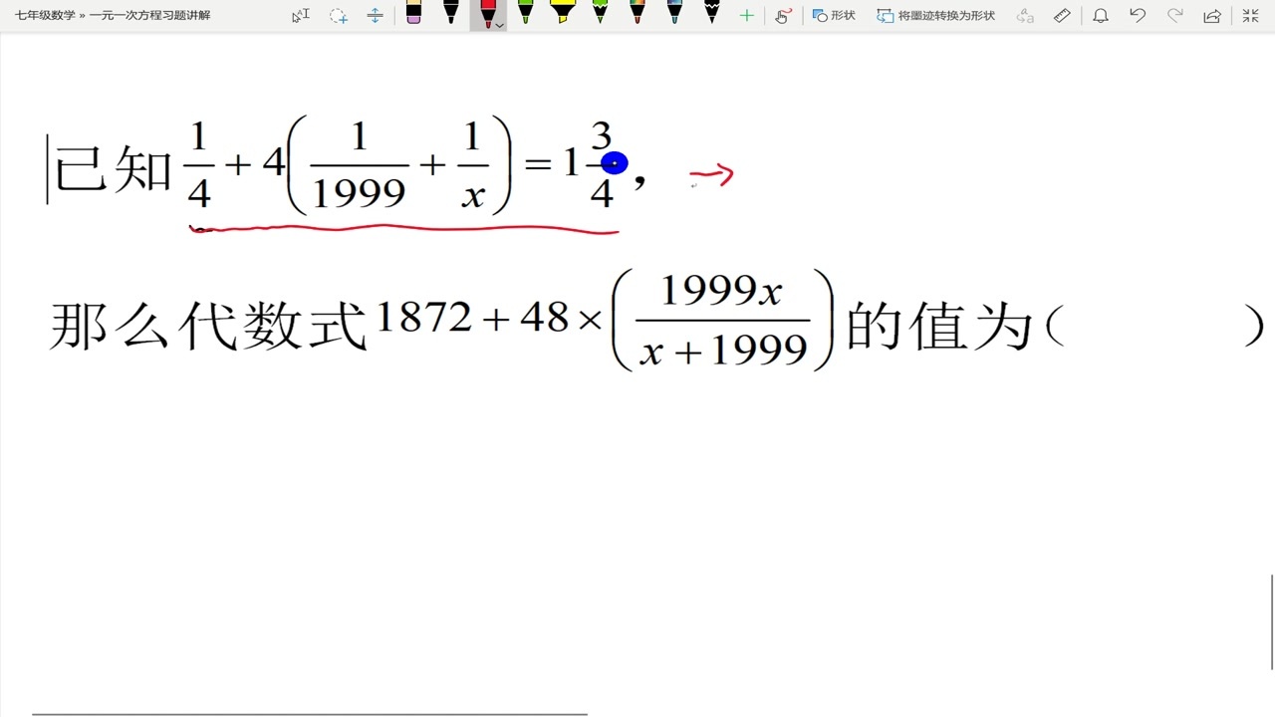Click the ink to text icon
The height and width of the screenshot is (717, 1275).
[1025, 15]
